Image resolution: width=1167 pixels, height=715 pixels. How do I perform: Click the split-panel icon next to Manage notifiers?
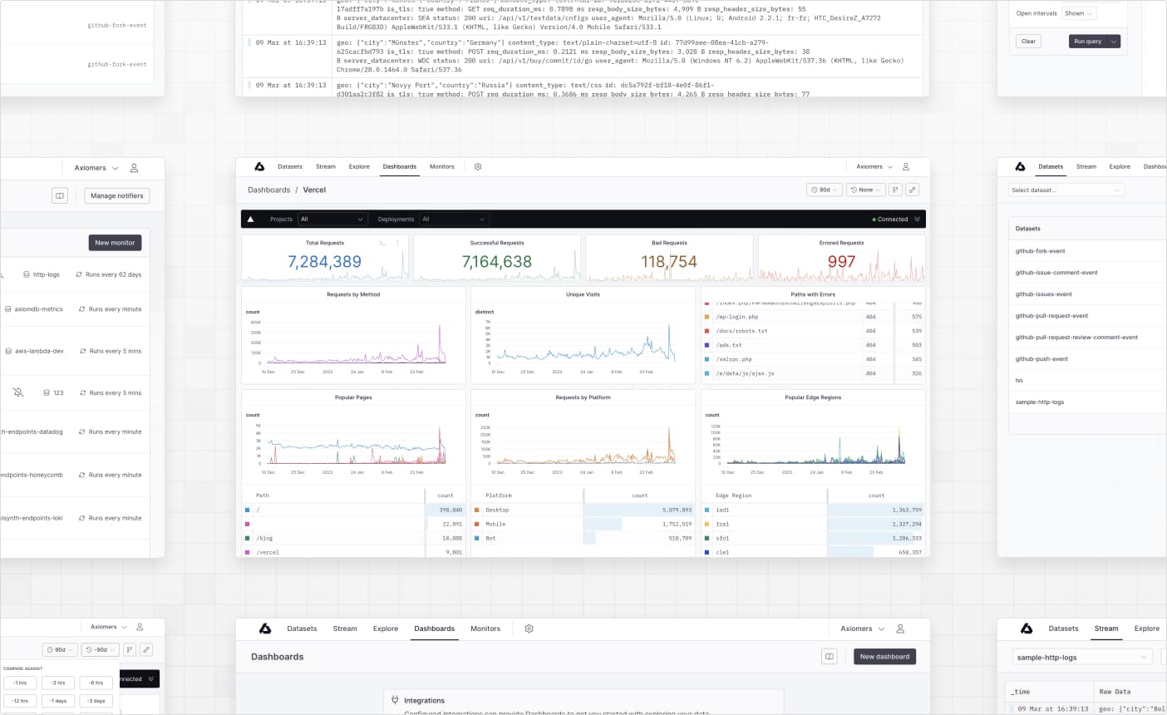click(60, 196)
